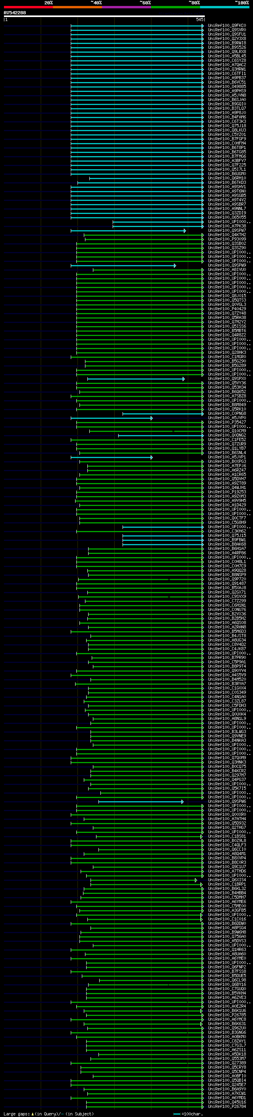Screen dimensions: 253x1117
Task: Select hit UniRef100_B9RW18
Action: click(227, 43)
